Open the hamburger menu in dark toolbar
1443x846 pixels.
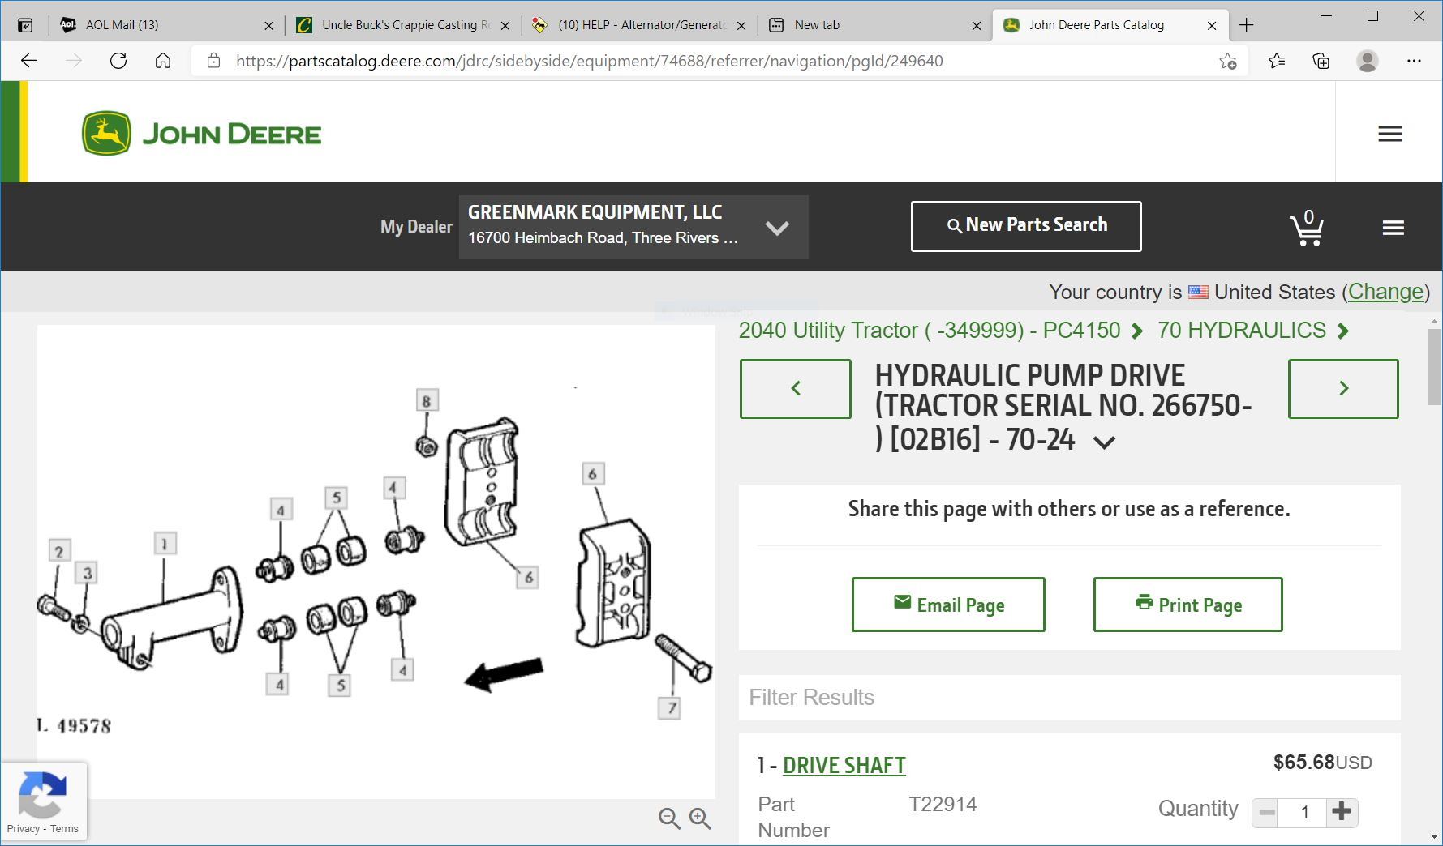coord(1393,229)
